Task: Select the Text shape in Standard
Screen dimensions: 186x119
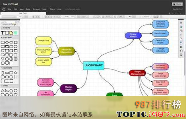Action: point(3,33)
